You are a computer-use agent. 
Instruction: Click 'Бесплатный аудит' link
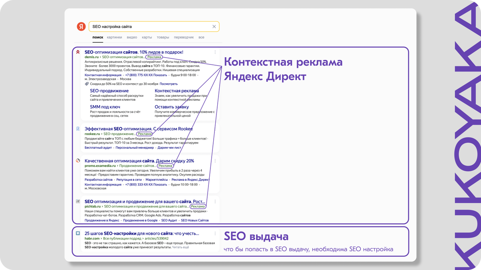pyautogui.click(x=98, y=148)
